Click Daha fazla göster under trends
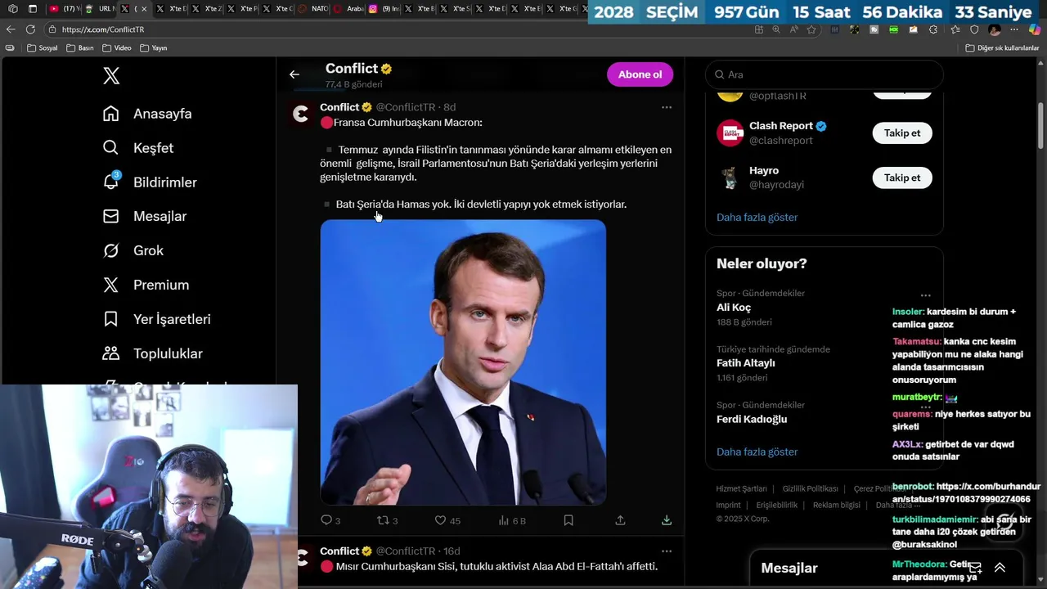Screen dimensions: 1047x589 757,452
